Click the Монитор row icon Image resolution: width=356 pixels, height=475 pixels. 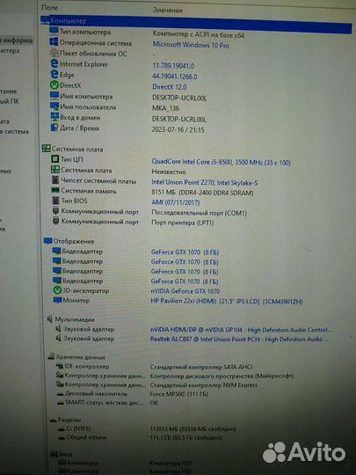pyautogui.click(x=57, y=300)
